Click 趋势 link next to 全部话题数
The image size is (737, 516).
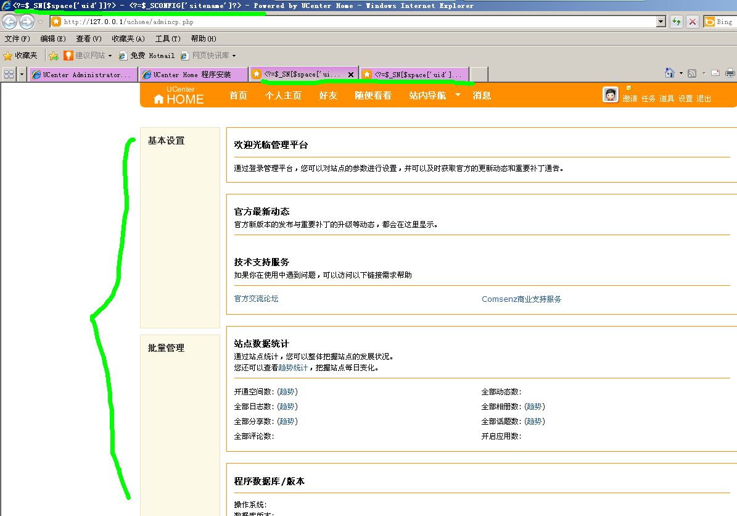535,422
